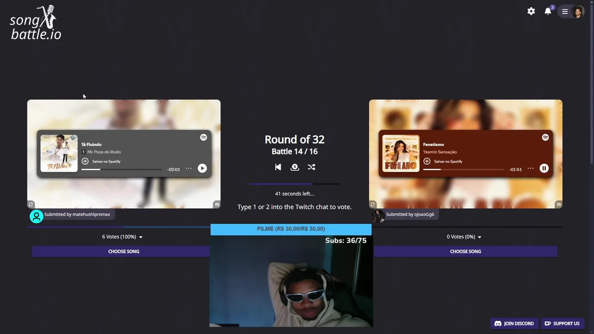Save Fanatismo to Spotify with plus icon

pyautogui.click(x=427, y=161)
